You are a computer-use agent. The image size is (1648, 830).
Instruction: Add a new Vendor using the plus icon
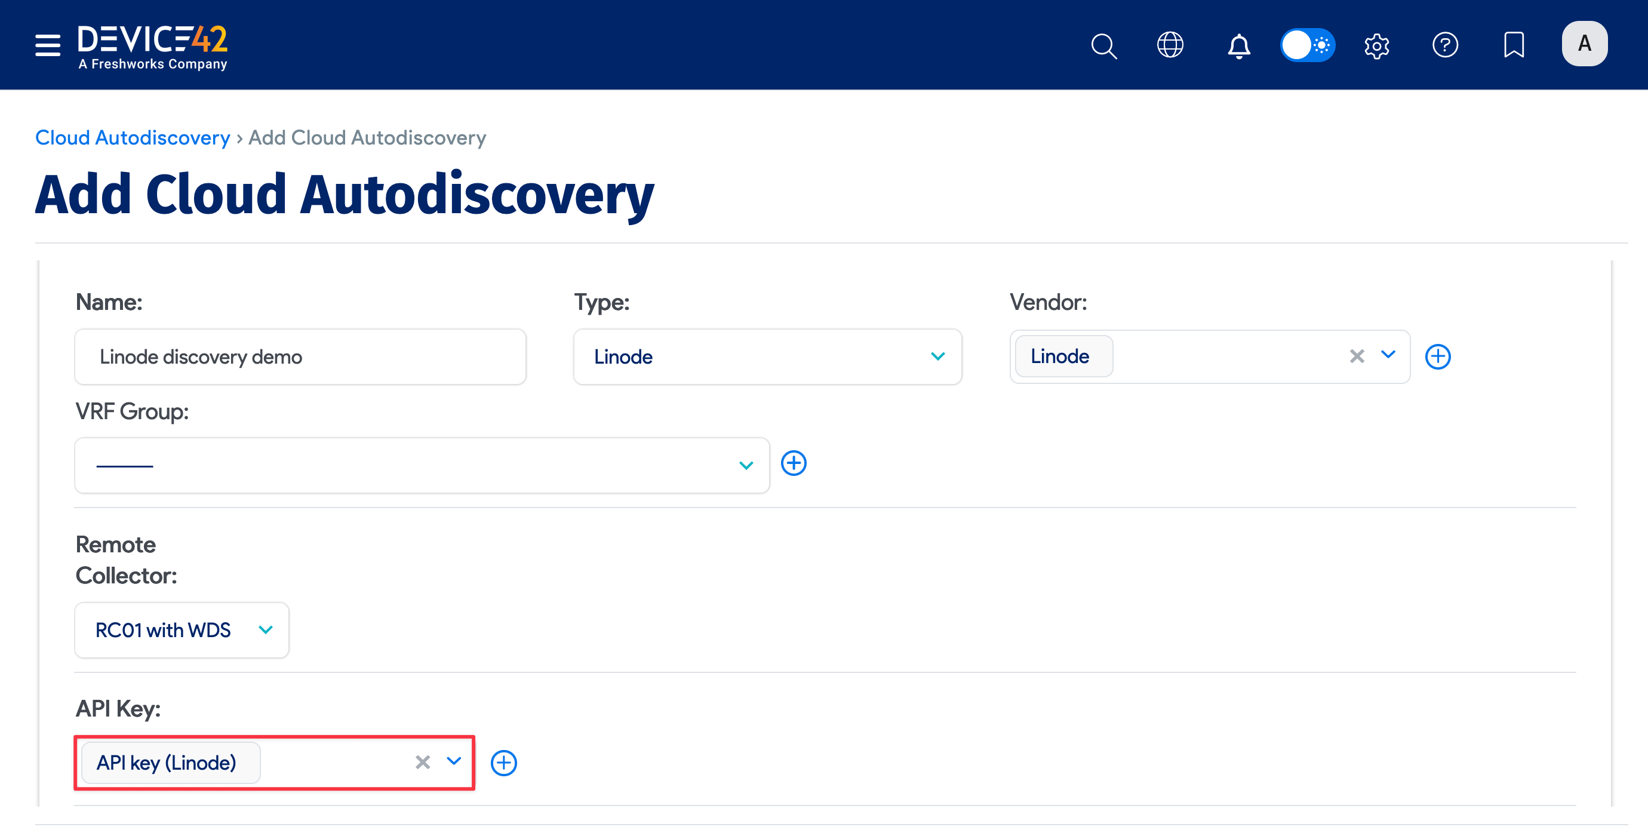1438,356
